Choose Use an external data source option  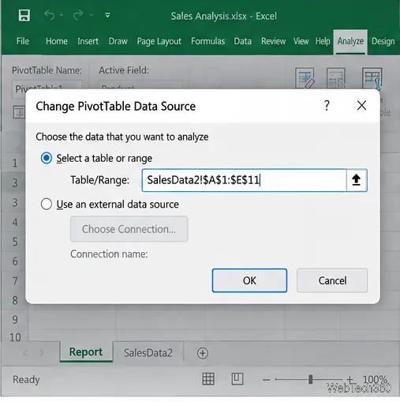click(47, 204)
